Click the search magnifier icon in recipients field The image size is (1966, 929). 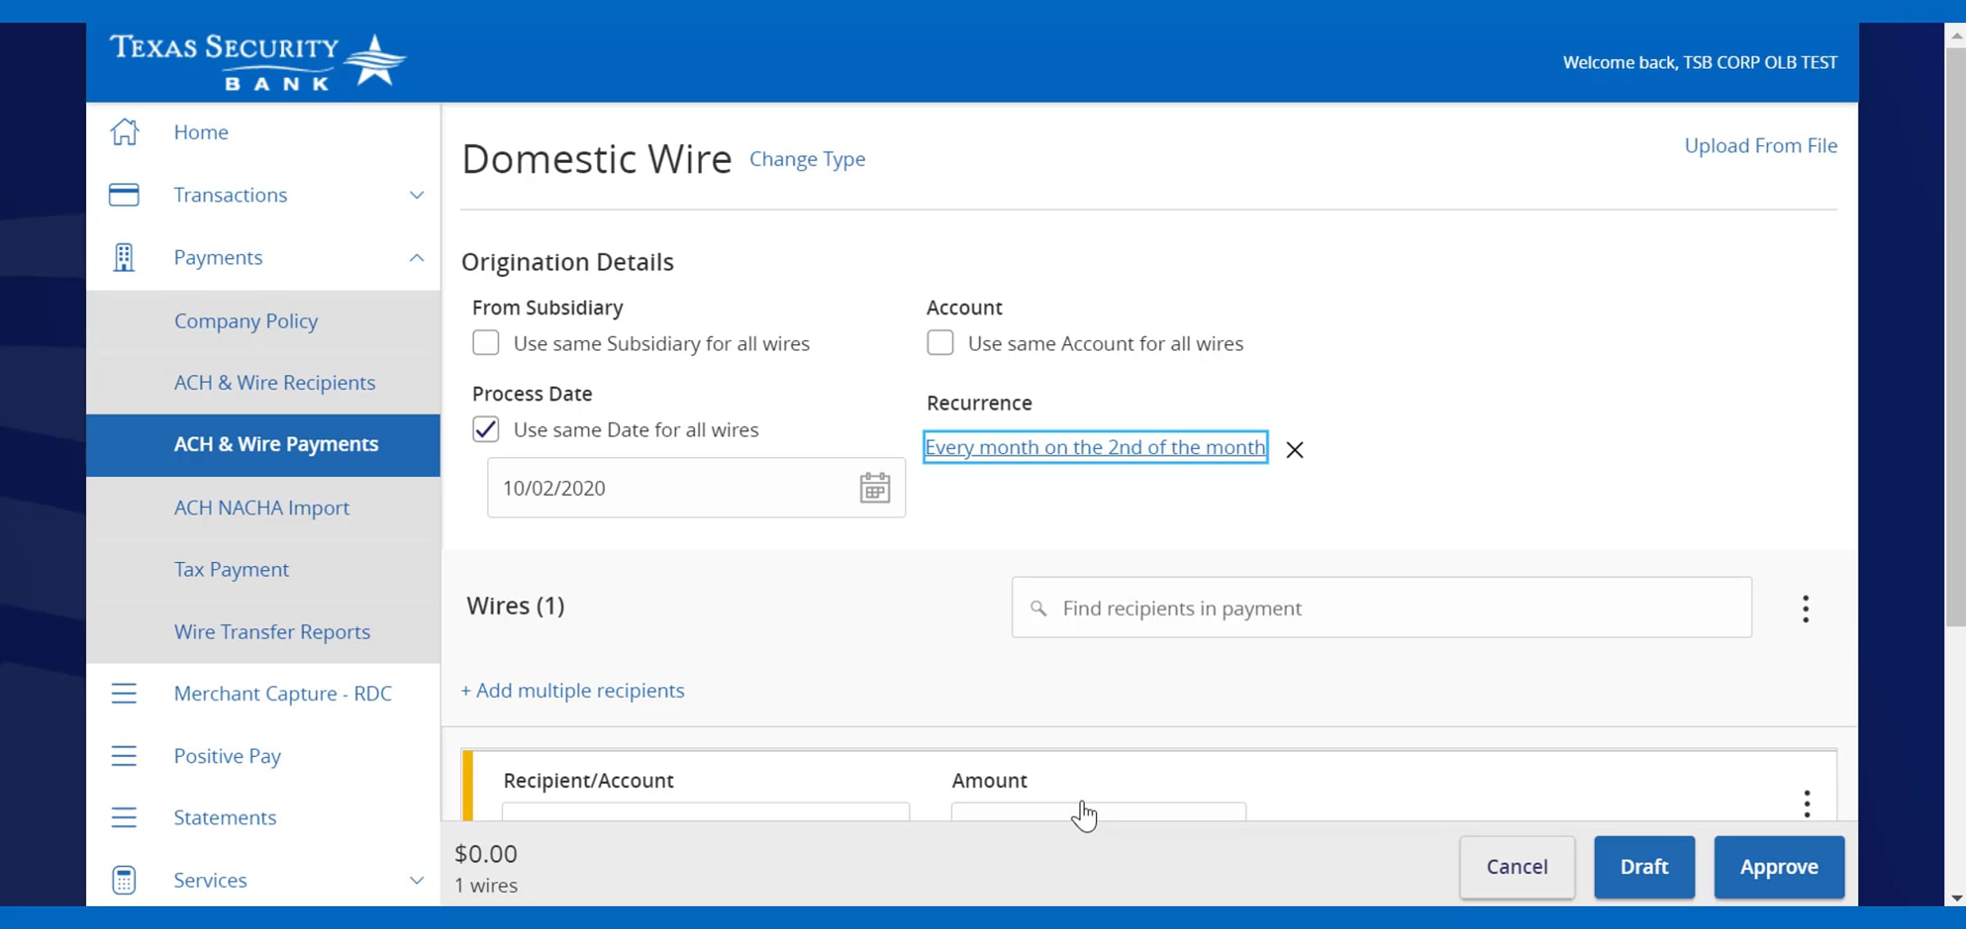pyautogui.click(x=1038, y=609)
